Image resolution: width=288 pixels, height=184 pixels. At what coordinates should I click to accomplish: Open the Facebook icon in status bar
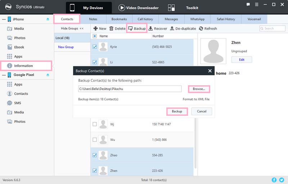274,180
